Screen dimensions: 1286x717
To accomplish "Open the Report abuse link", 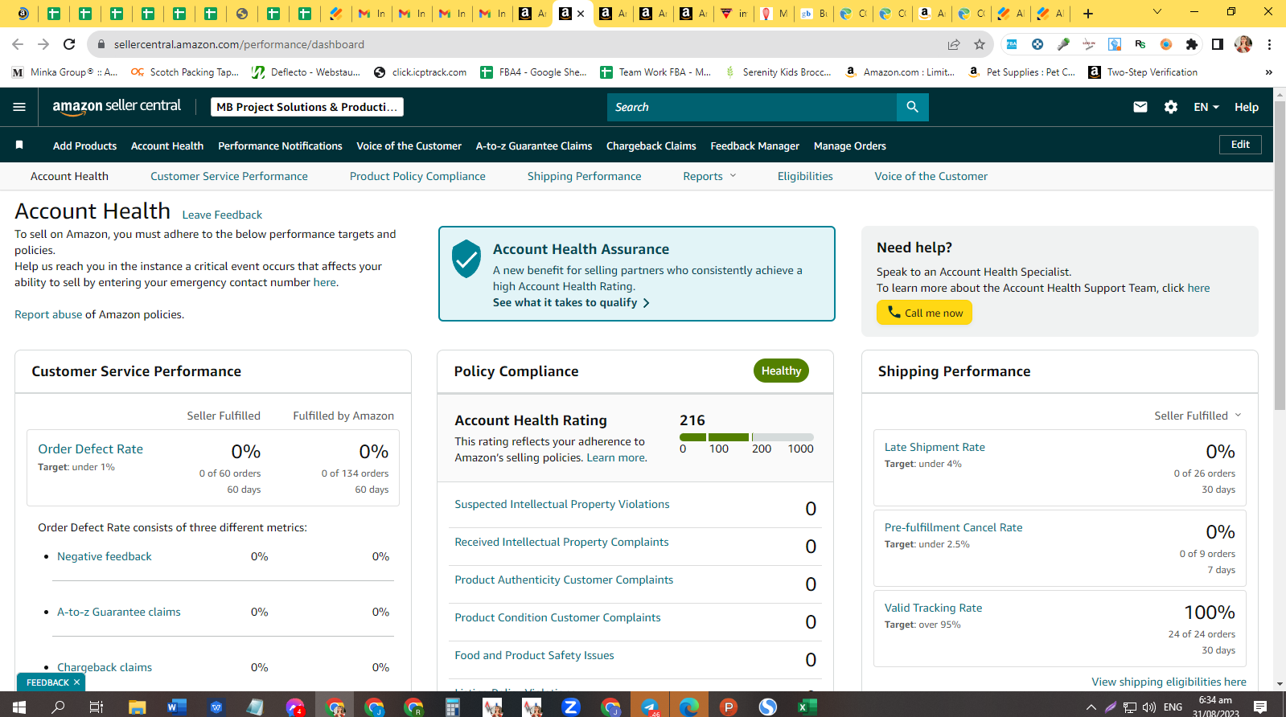I will tap(48, 314).
